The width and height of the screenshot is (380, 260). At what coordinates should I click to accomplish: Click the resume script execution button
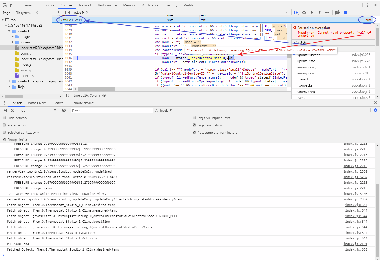click(296, 13)
